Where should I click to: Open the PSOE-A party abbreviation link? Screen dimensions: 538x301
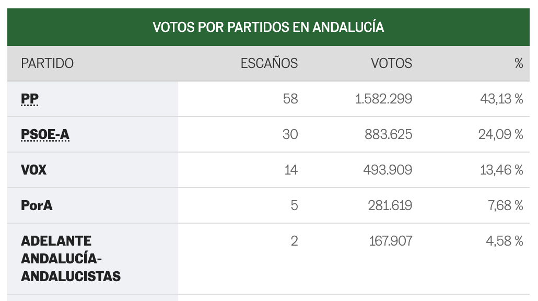pos(45,134)
